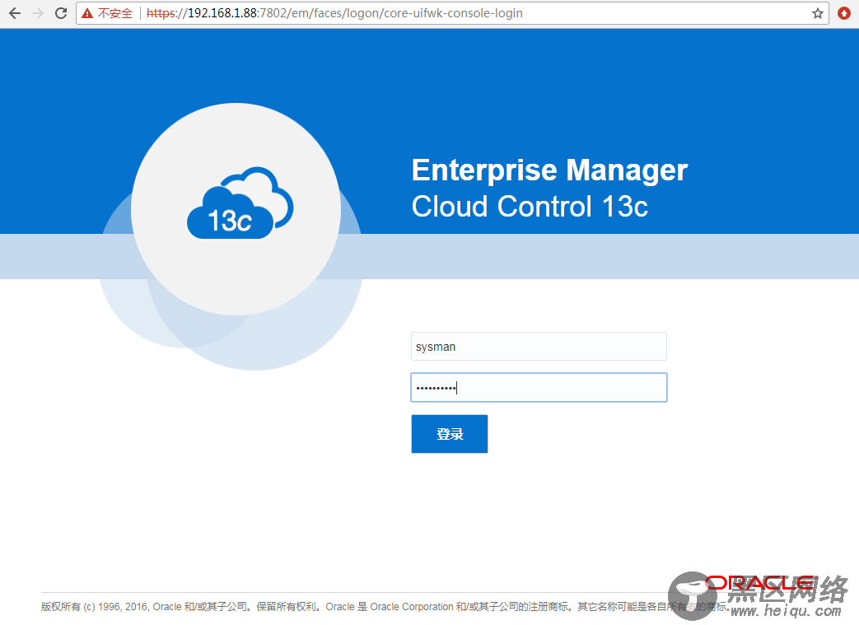This screenshot has height=625, width=859.
Task: Click the 13c cloud logo
Action: [x=240, y=203]
